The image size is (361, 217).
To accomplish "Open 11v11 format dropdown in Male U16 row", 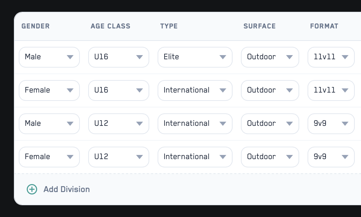I will [x=331, y=57].
